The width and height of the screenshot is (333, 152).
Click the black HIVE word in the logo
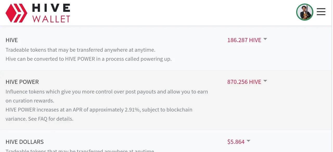(51, 8)
